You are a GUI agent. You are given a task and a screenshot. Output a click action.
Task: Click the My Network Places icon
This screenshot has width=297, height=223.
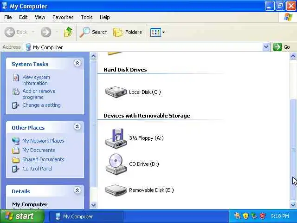[x=15, y=141]
